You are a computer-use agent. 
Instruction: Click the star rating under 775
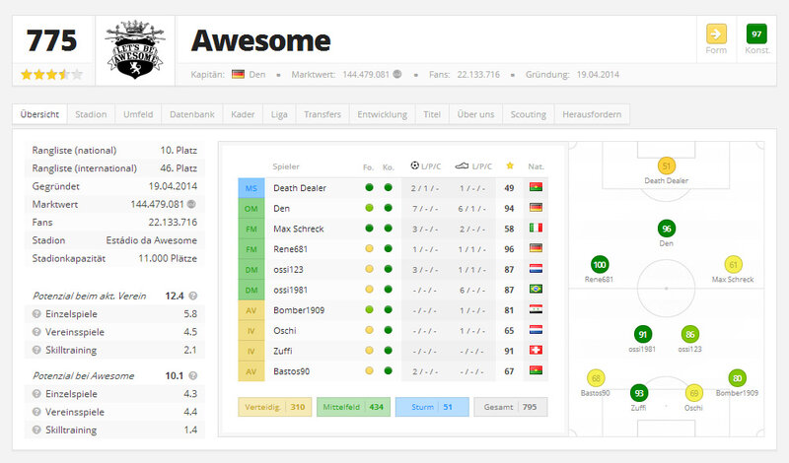[52, 75]
